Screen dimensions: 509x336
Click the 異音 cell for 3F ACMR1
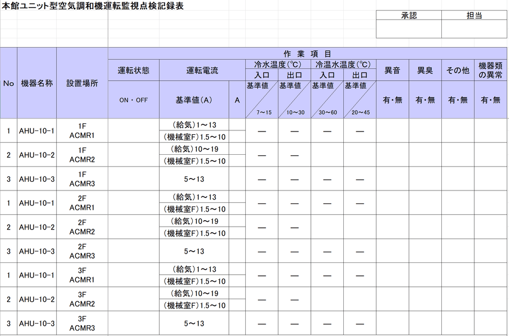click(x=393, y=275)
